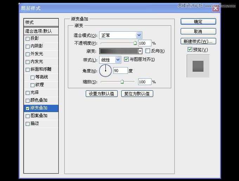Click the 不透明度 opacity slider handle
This screenshot has height=181, width=239.
pyautogui.click(x=135, y=43)
